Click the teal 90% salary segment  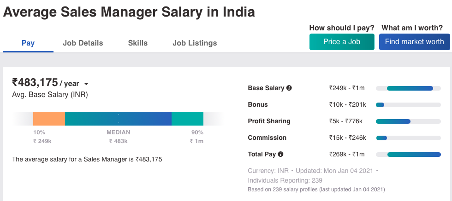point(187,119)
